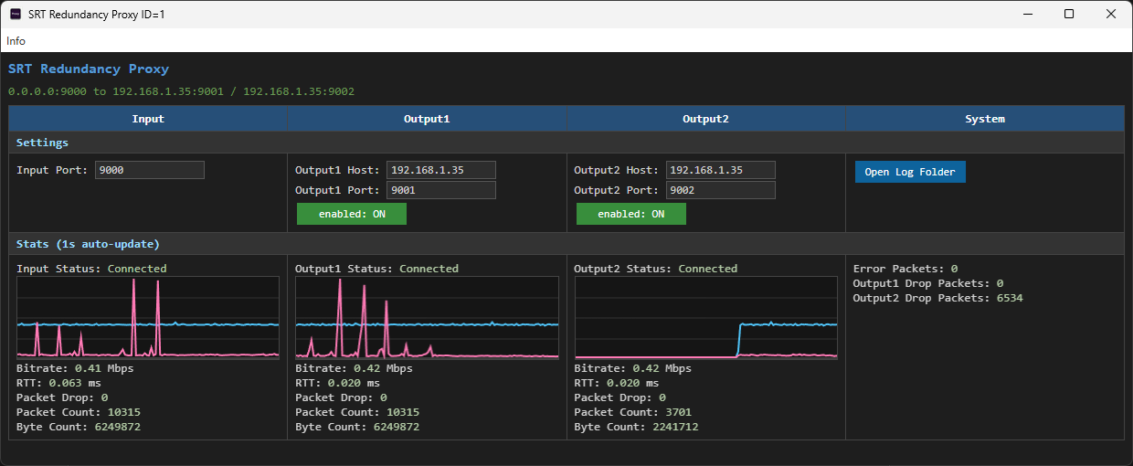Click the Output2 Host field

click(x=721, y=170)
